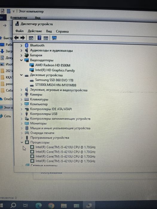Select the Intel(R) HD Graphics Family icon
This screenshot has height=209, width=157.
click(32, 70)
